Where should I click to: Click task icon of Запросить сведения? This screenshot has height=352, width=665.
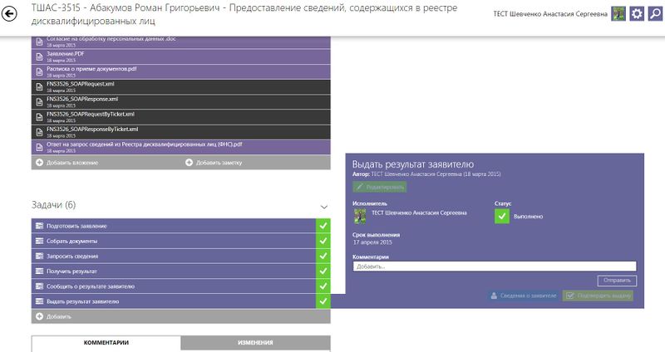pos(39,256)
